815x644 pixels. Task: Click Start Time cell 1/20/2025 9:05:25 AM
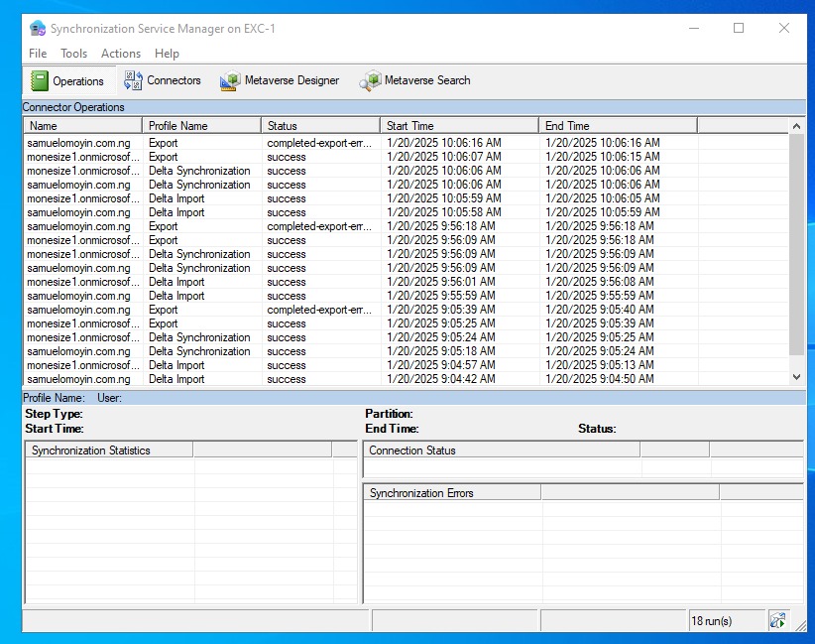pos(441,323)
